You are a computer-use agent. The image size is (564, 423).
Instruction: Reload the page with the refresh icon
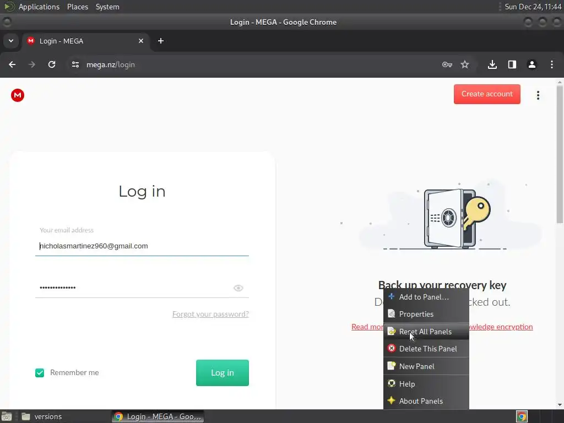[x=52, y=64]
